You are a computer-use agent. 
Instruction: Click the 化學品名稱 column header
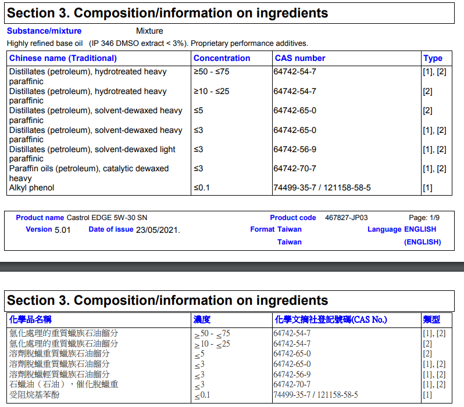(31, 319)
